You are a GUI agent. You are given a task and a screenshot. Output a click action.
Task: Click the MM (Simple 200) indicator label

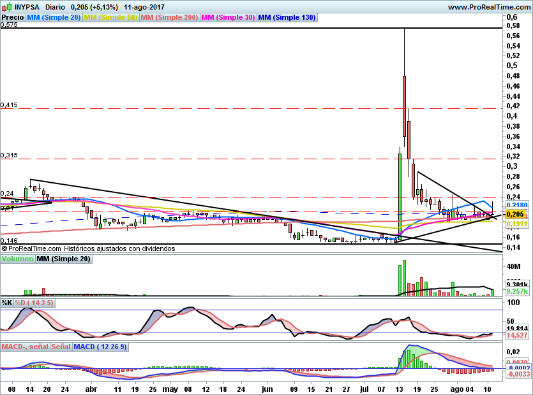(169, 18)
